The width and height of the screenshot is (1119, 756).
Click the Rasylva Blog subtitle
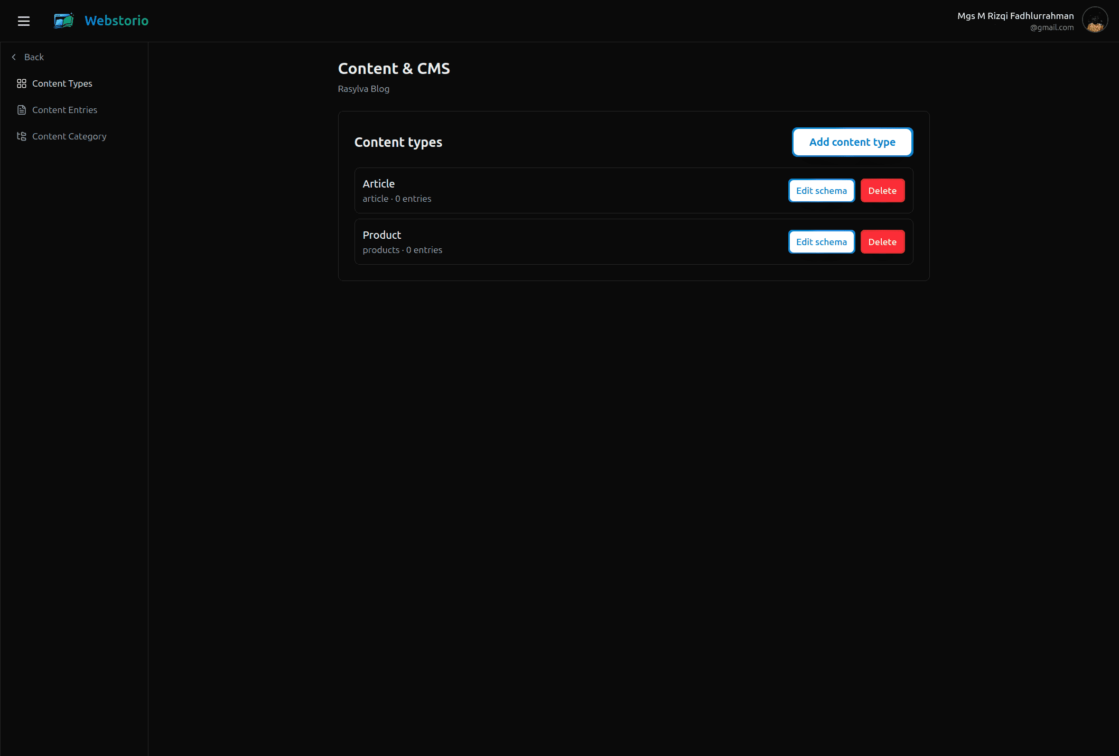363,89
